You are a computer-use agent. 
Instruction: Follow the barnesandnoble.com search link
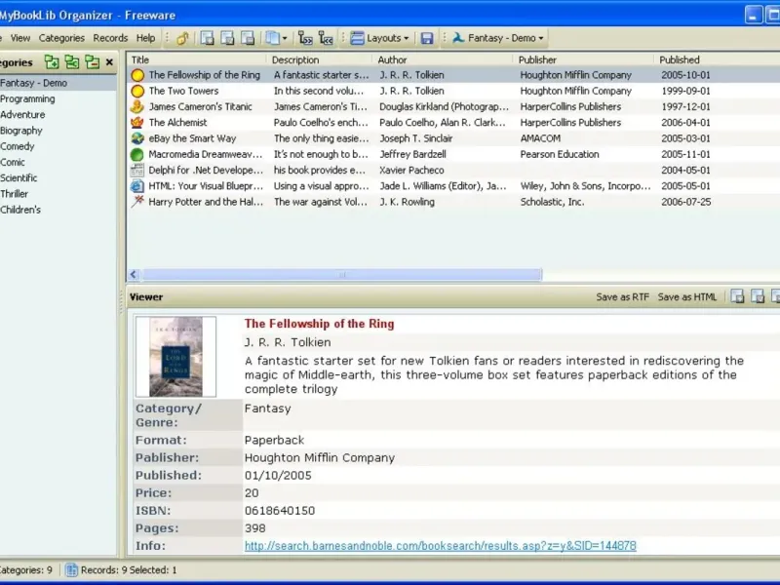pyautogui.click(x=440, y=546)
